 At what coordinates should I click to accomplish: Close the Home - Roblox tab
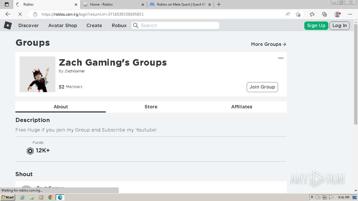[x=143, y=4]
